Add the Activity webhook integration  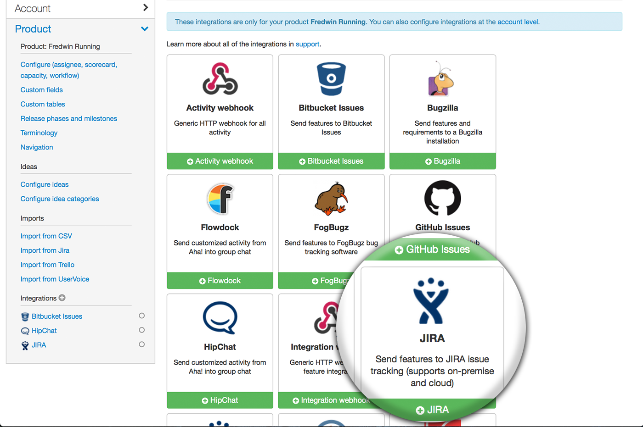[x=220, y=161]
